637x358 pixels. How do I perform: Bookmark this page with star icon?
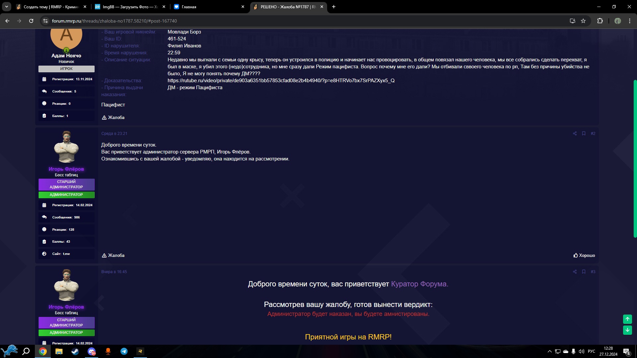pos(583,21)
